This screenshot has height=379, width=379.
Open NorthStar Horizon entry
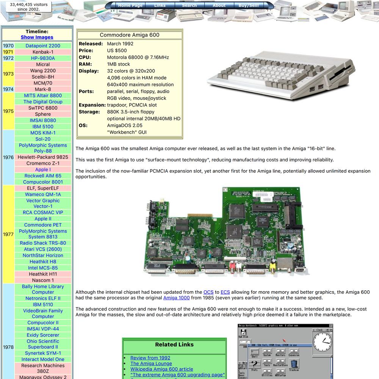43,255
